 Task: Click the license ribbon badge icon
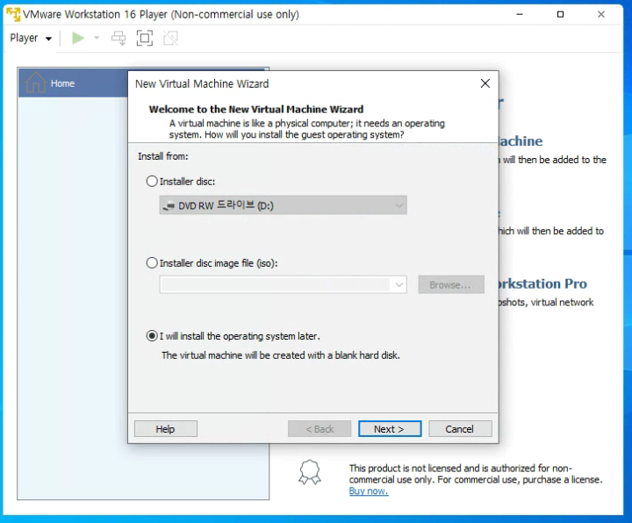(310, 472)
